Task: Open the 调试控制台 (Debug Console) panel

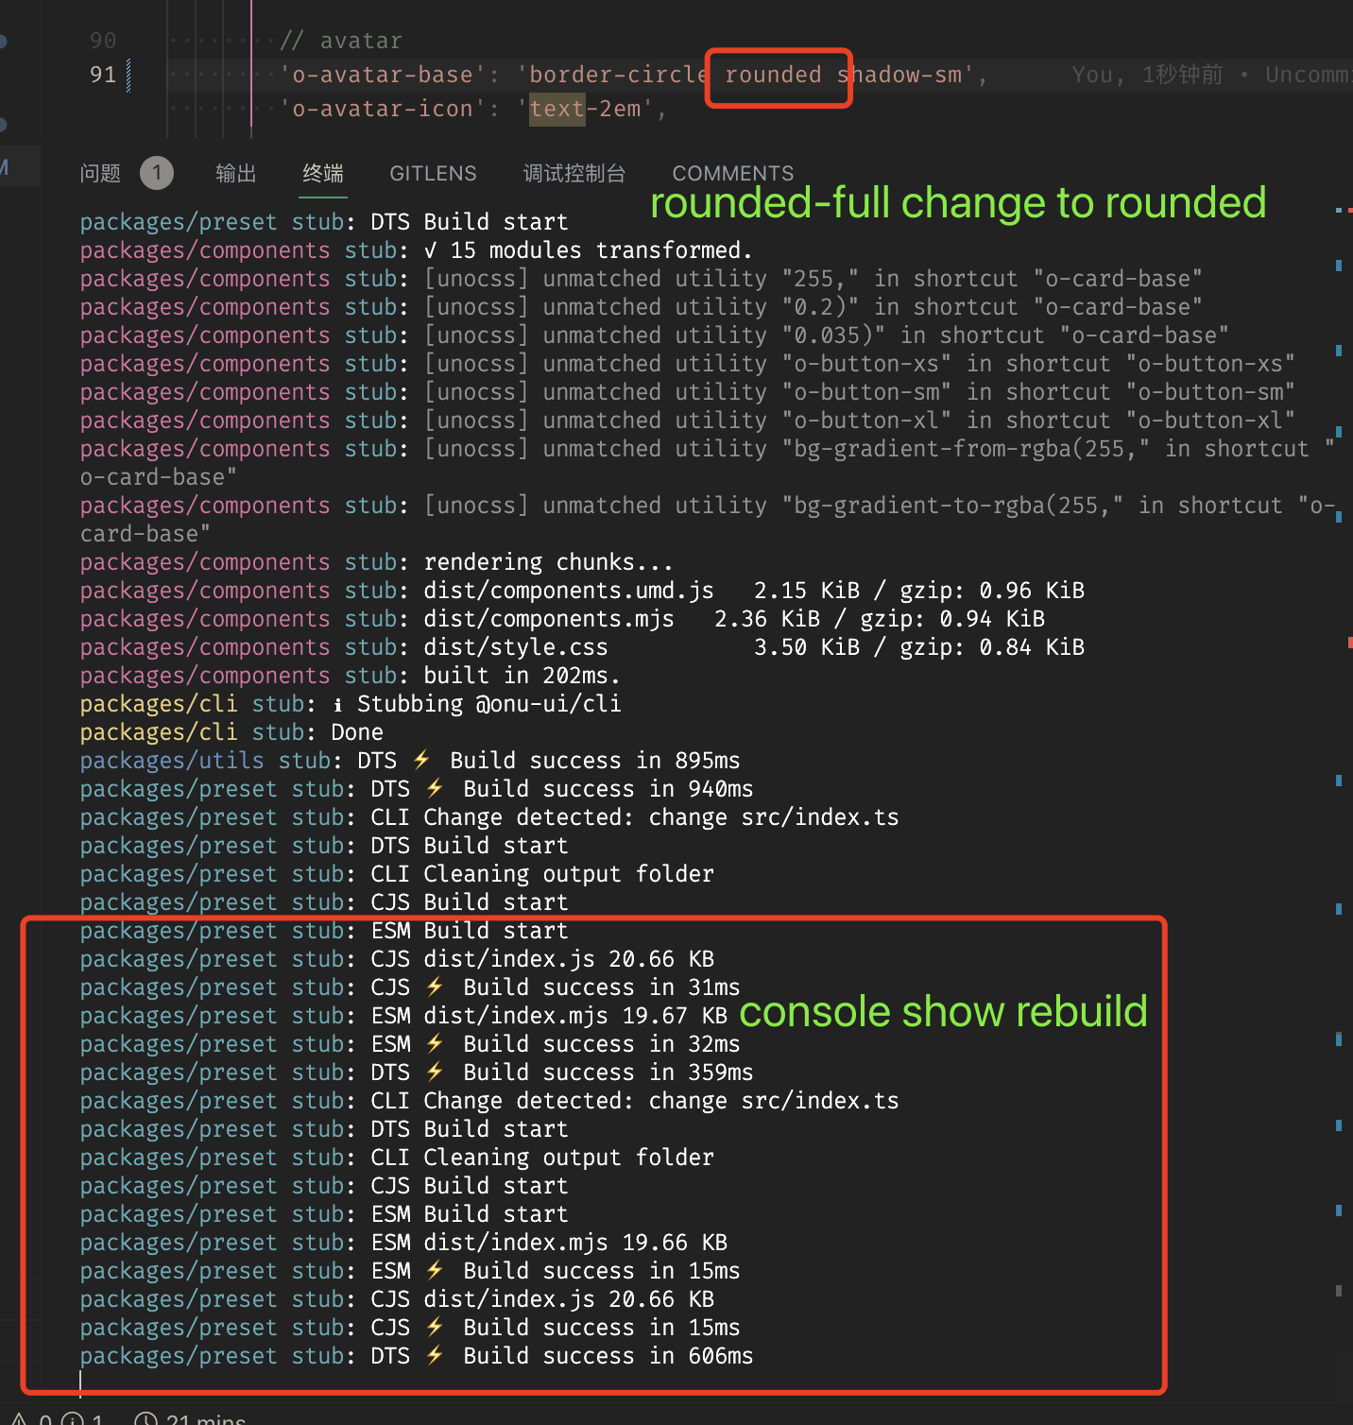Action: pyautogui.click(x=574, y=173)
